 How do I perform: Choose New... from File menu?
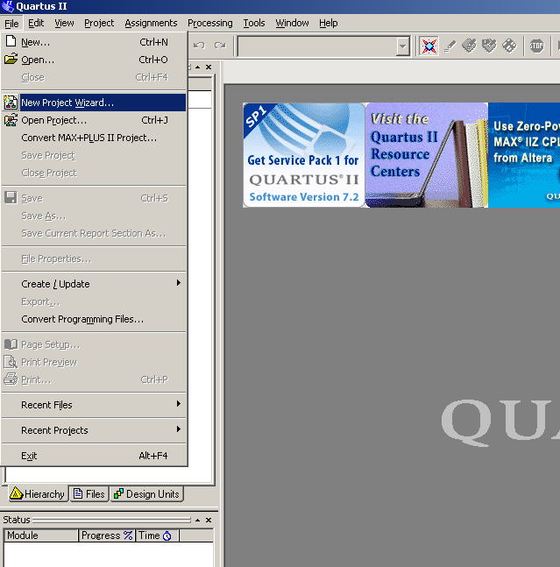[94, 42]
